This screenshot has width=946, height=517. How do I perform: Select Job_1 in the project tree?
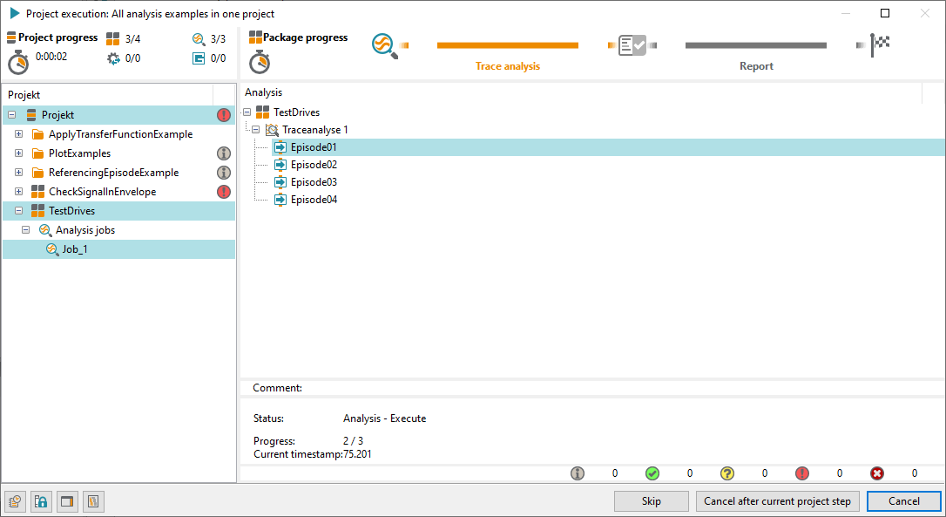click(118, 249)
